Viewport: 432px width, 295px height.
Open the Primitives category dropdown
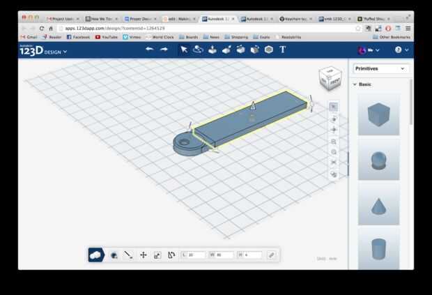pyautogui.click(x=380, y=68)
